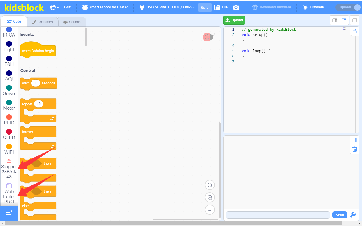Viewport: 362px width, 226px height.
Task: Click the camera screenshot icon in top bar
Action: point(236,7)
